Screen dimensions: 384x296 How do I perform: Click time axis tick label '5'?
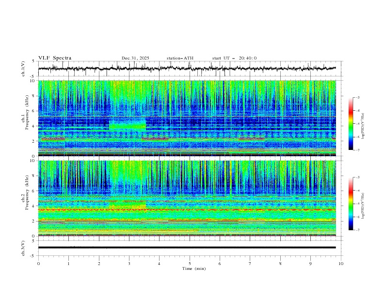[x=190, y=264]
